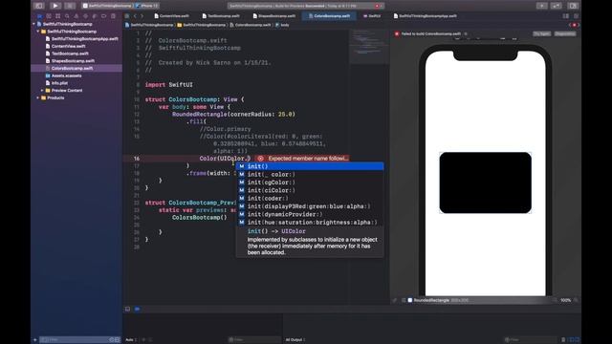Open the debug navigator icon
Screen dimensions: 612x344
tap(95, 16)
